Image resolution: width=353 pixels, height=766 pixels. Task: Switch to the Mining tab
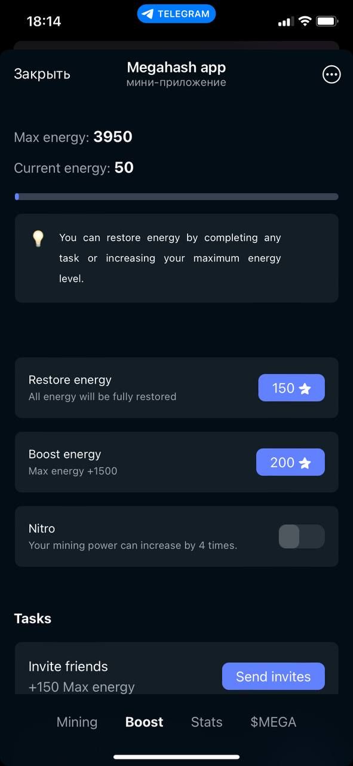[x=77, y=722]
